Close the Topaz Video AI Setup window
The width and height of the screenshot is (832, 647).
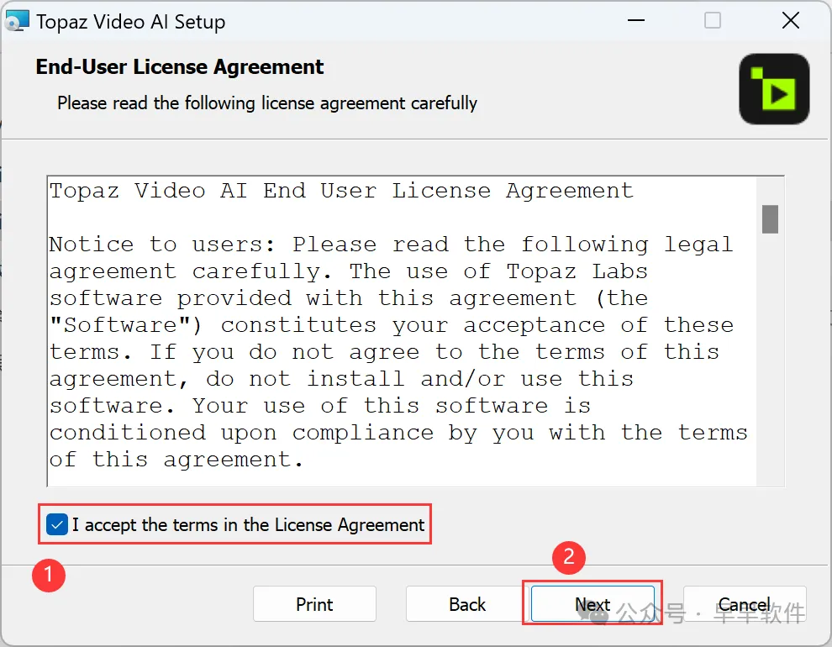[x=791, y=21]
